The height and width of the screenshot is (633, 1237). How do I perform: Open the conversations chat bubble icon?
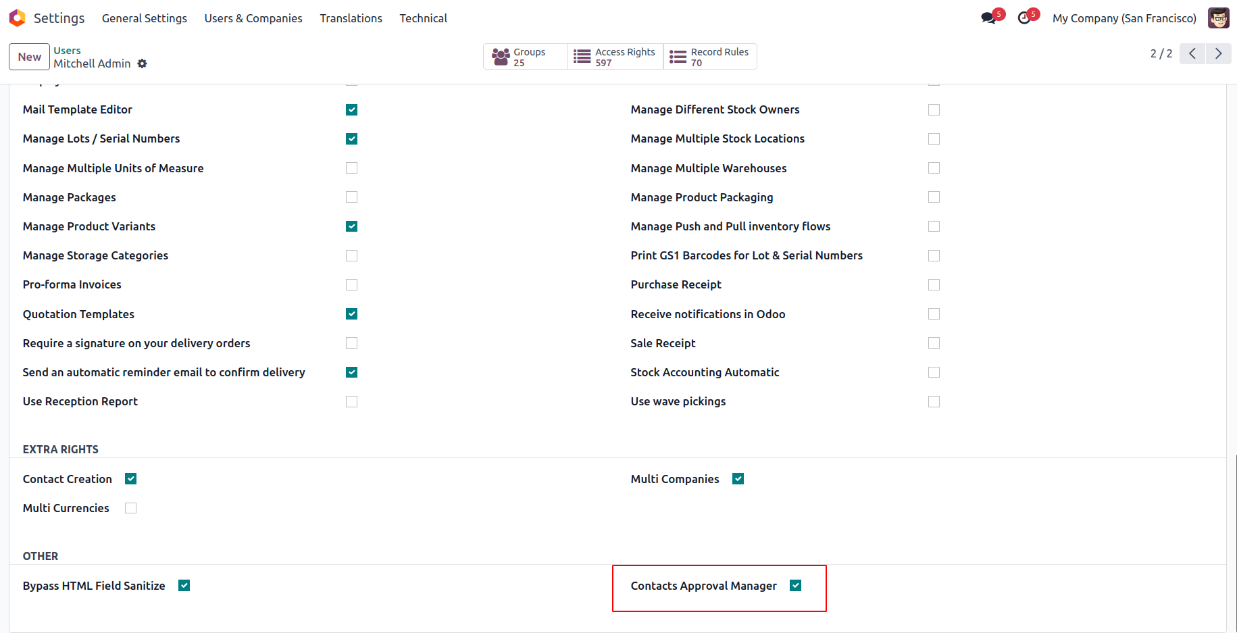click(989, 18)
